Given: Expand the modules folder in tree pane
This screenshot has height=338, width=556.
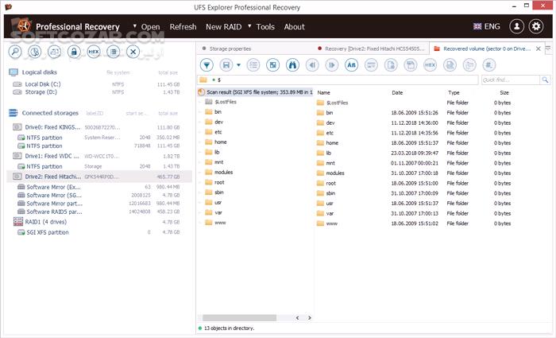Looking at the screenshot, I should (x=200, y=173).
